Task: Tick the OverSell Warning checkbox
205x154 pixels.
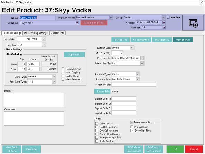Action: pos(97,131)
